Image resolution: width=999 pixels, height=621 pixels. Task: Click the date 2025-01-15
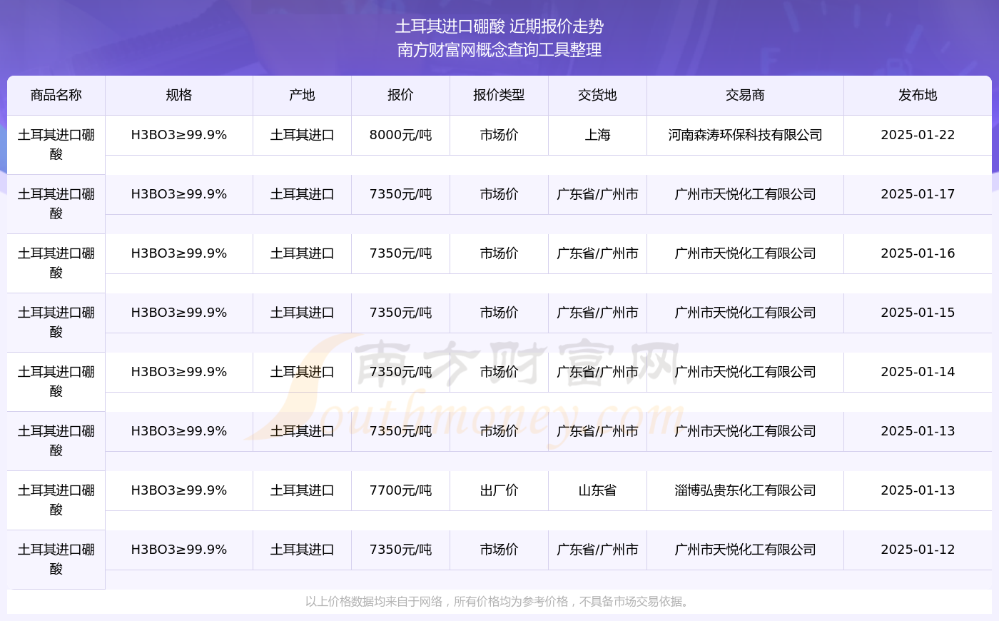click(x=918, y=313)
